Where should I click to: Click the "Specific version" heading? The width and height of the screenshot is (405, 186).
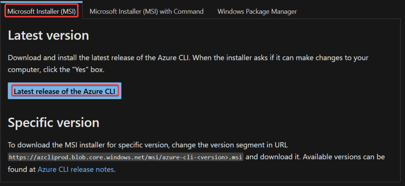pos(53,123)
